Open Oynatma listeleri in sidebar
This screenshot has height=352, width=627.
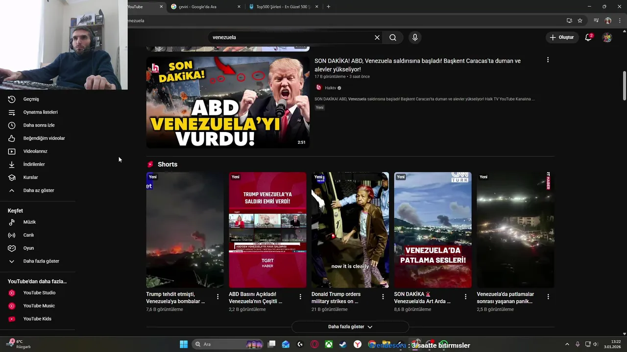click(40, 112)
